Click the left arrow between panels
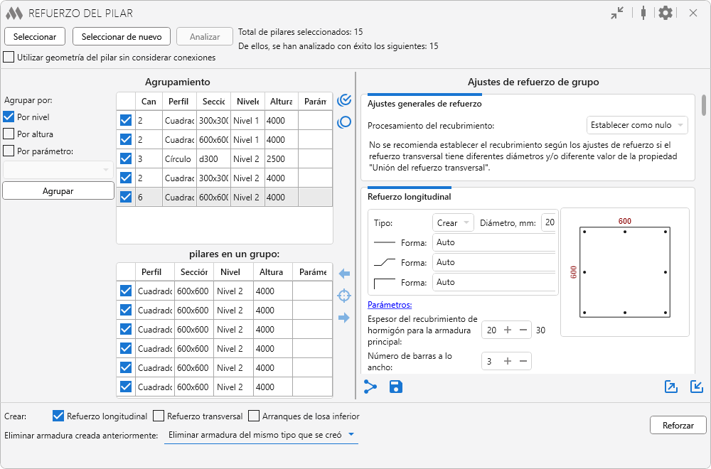The height and width of the screenshot is (469, 711). [344, 274]
